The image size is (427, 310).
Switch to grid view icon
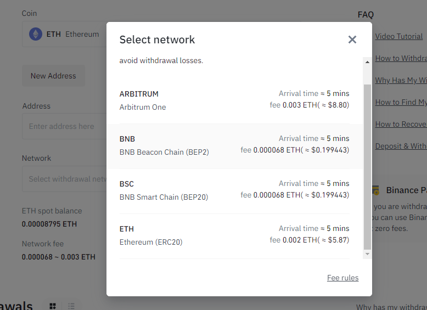pos(53,306)
